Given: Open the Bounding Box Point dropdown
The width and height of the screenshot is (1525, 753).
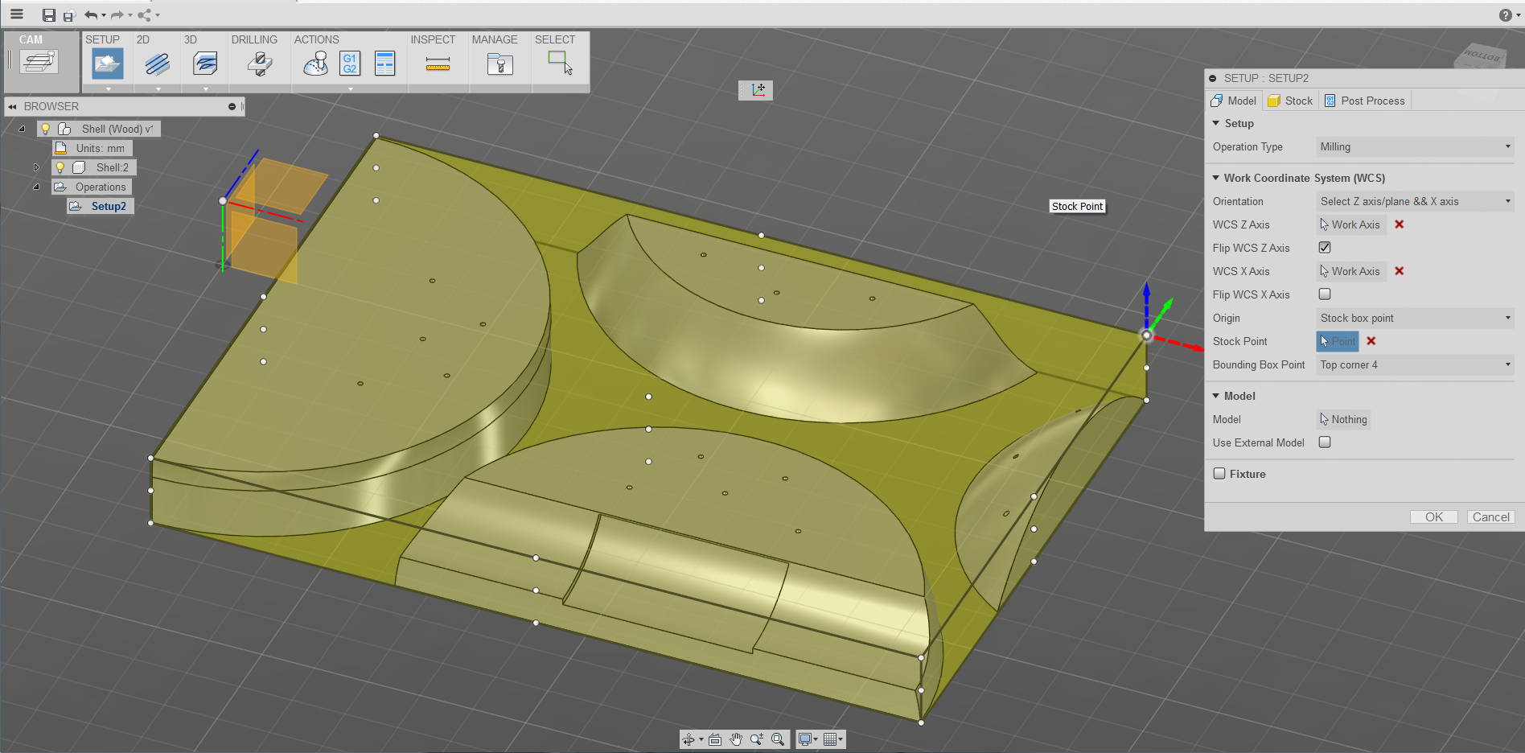Looking at the screenshot, I should pos(1415,364).
